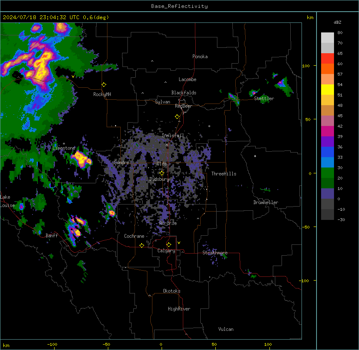Click the ThreeHills label
Image resolution: width=359 pixels, height=350 pixels.
coord(224,174)
